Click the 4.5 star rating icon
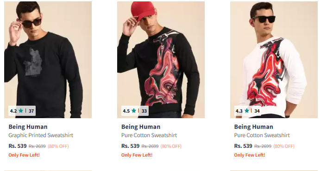The image size is (320, 171). pyautogui.click(x=134, y=111)
